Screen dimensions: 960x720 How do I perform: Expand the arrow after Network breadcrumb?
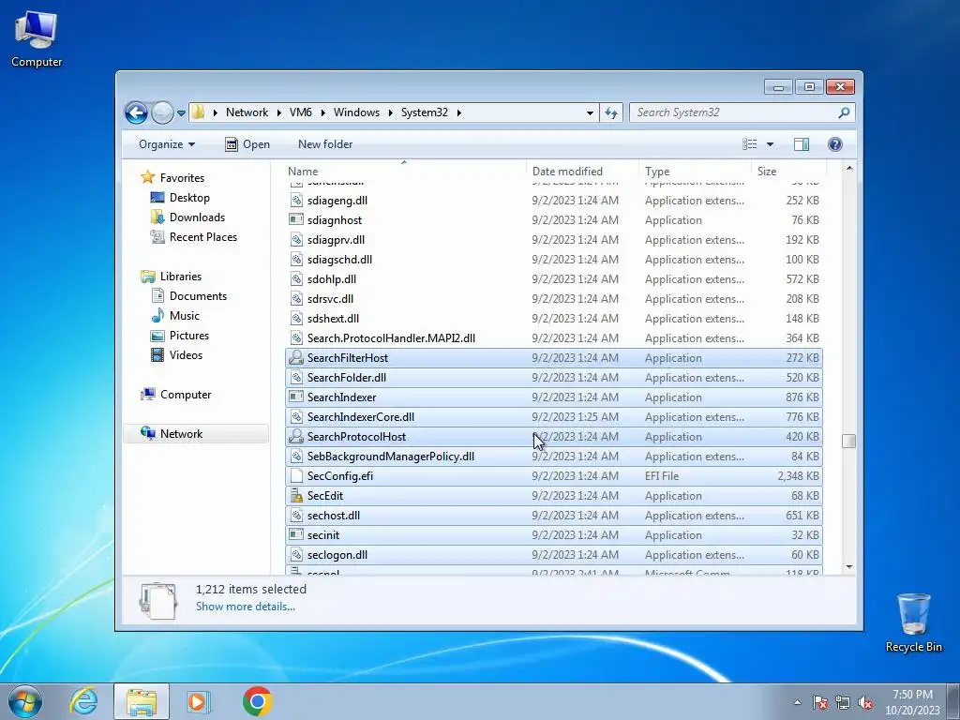point(279,112)
